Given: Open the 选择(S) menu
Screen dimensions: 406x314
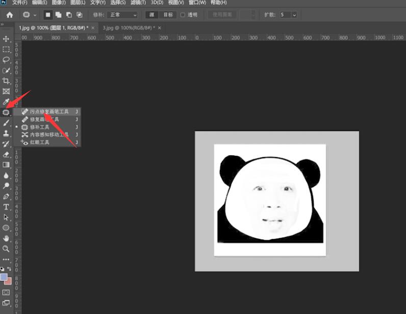Looking at the screenshot, I should point(118,3).
